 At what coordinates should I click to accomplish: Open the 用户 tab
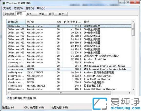click(x=63, y=14)
